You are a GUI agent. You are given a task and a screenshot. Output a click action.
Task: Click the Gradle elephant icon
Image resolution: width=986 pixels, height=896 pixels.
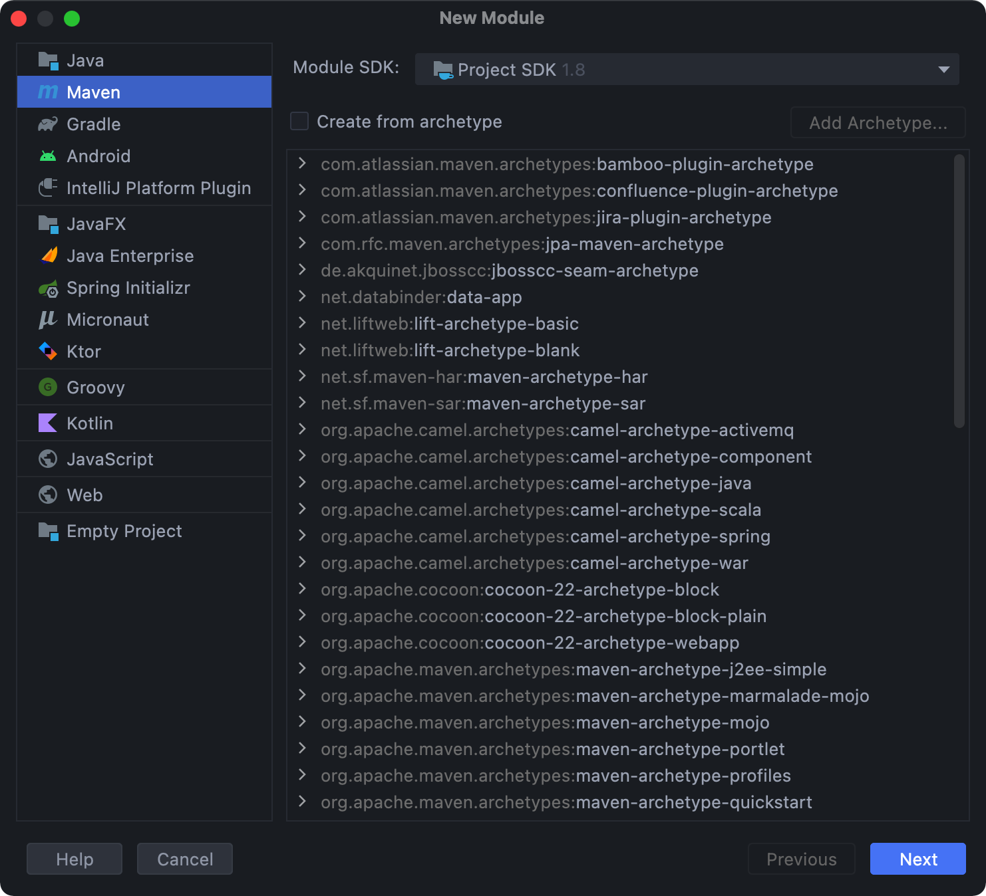48,124
